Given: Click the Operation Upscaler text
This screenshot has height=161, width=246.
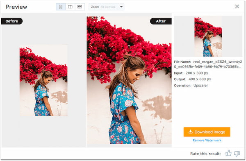Looking at the screenshot, I should pyautogui.click(x=191, y=86).
